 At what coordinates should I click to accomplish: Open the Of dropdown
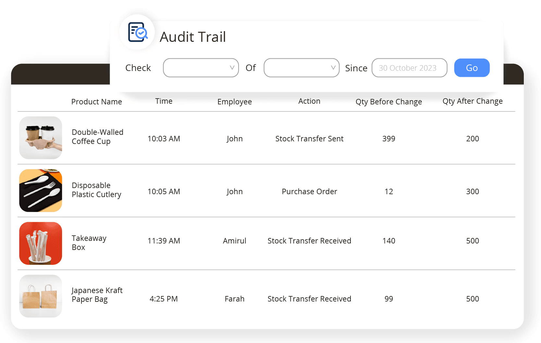click(x=301, y=68)
